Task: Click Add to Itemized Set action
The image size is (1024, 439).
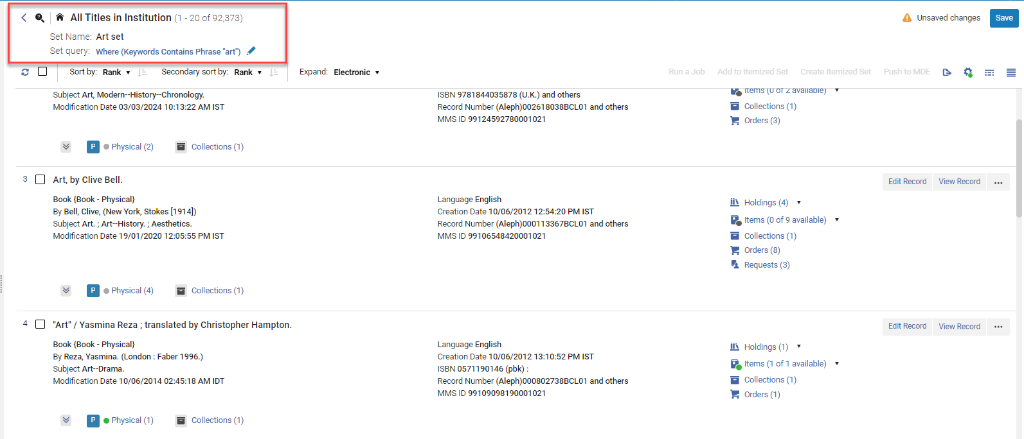Action: 753,72
